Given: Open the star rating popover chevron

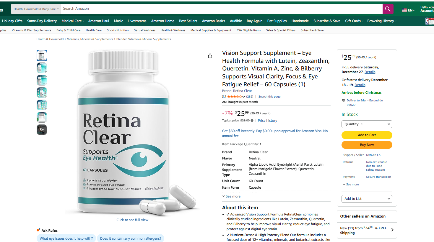Looking at the screenshot, I should [244, 97].
